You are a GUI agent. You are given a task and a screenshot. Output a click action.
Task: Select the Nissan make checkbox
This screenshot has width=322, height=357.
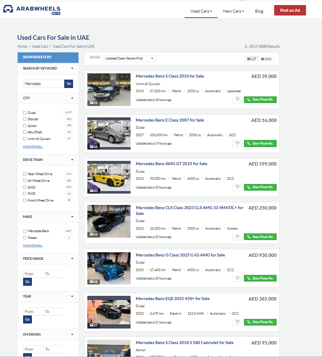pyautogui.click(x=25, y=238)
